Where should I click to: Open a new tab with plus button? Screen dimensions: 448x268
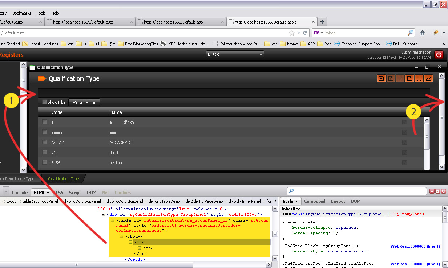click(x=322, y=21)
